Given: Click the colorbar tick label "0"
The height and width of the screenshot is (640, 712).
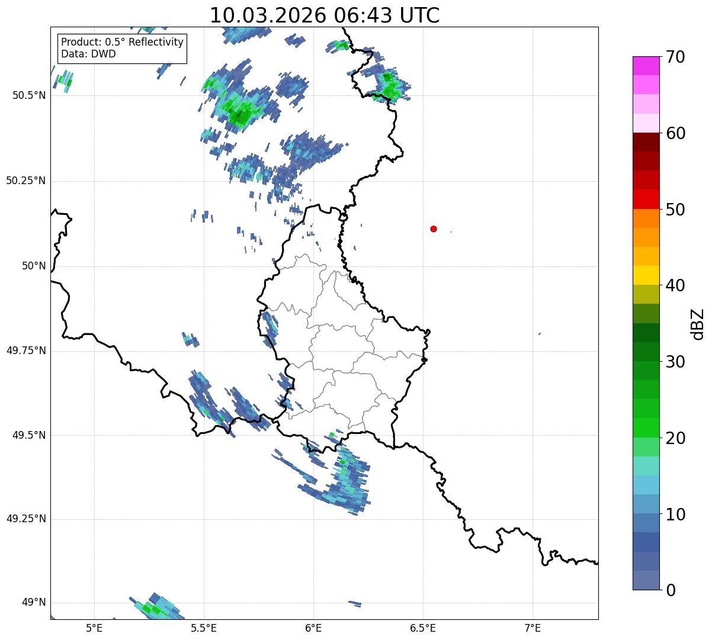Looking at the screenshot, I should [x=671, y=590].
